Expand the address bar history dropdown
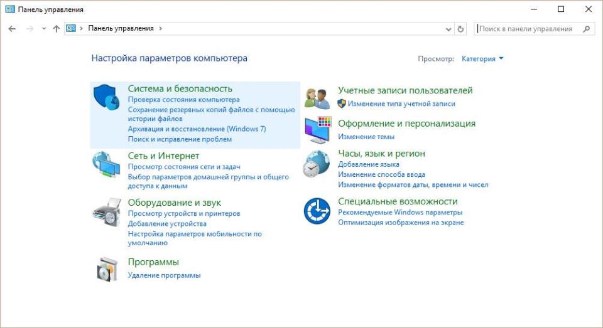Viewport: 603px width, 328px height. [448, 29]
